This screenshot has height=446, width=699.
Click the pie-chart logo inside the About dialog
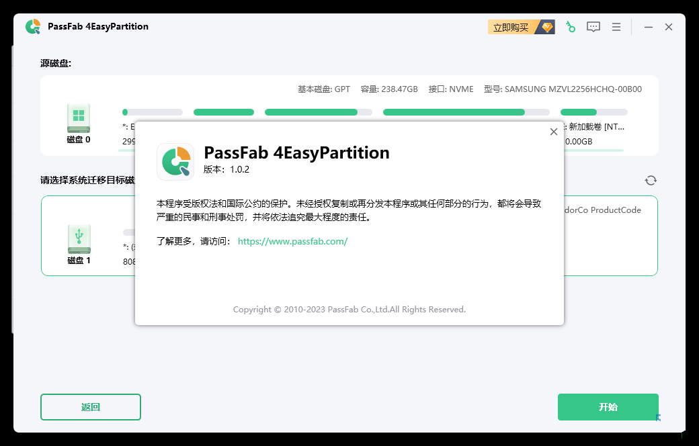pos(175,161)
